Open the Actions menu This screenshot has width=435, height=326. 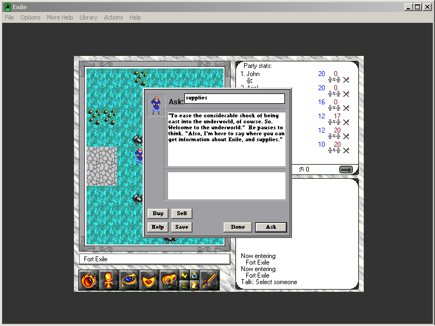pyautogui.click(x=114, y=17)
